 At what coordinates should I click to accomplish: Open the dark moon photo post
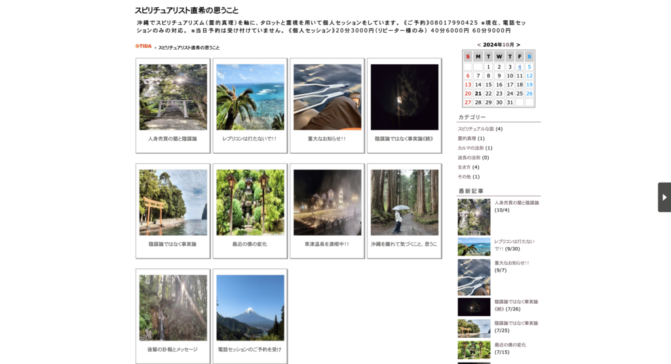pos(404,98)
